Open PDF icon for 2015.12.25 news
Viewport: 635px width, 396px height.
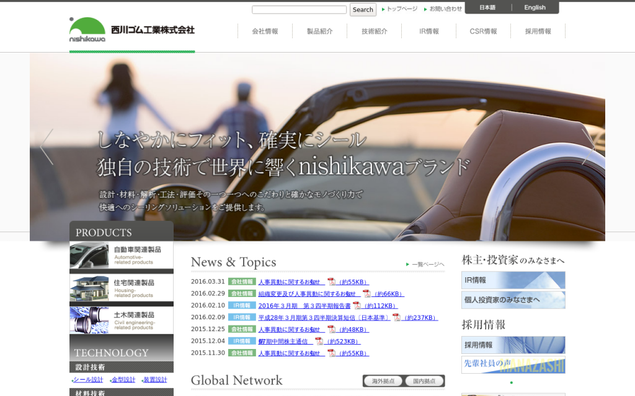(x=331, y=329)
